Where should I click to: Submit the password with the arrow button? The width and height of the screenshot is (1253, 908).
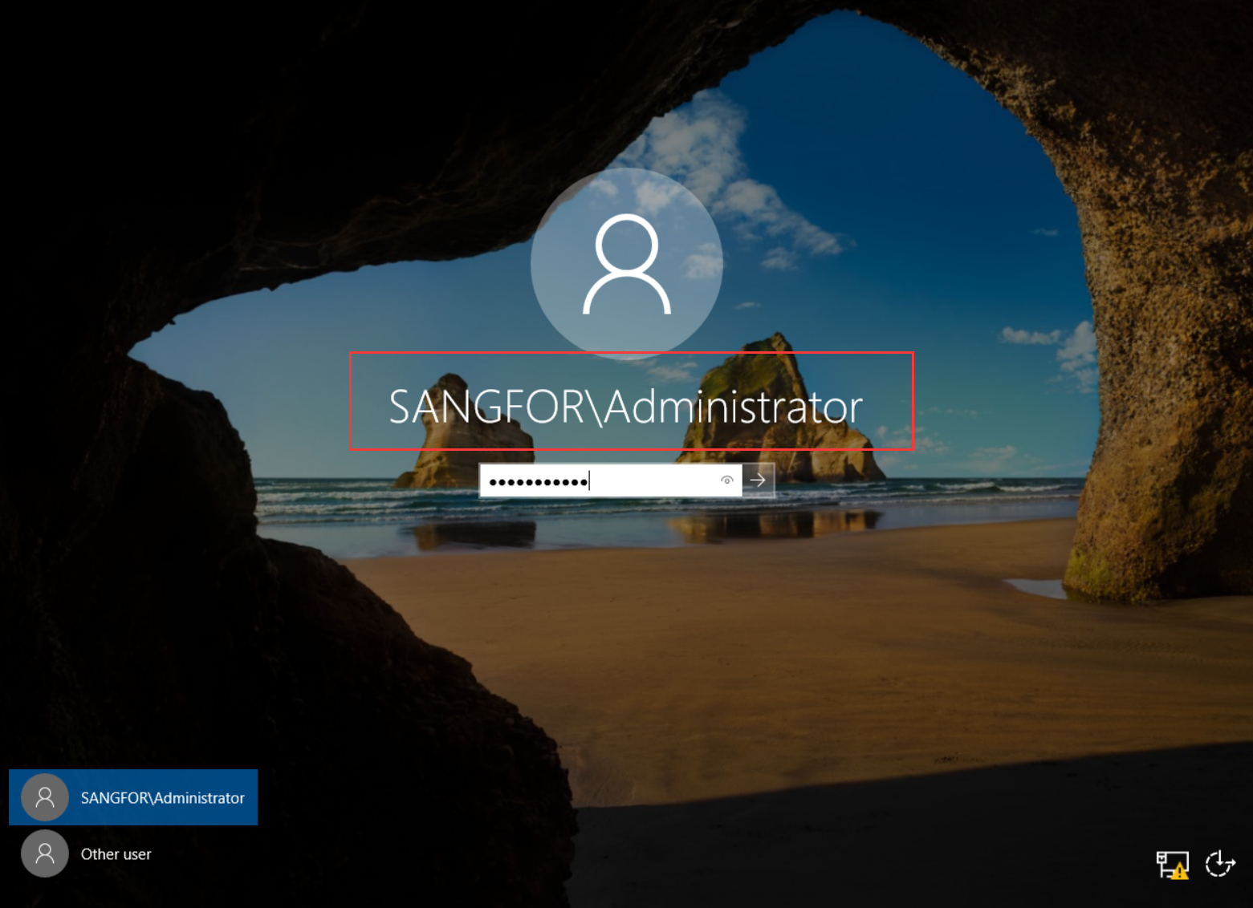pyautogui.click(x=758, y=480)
